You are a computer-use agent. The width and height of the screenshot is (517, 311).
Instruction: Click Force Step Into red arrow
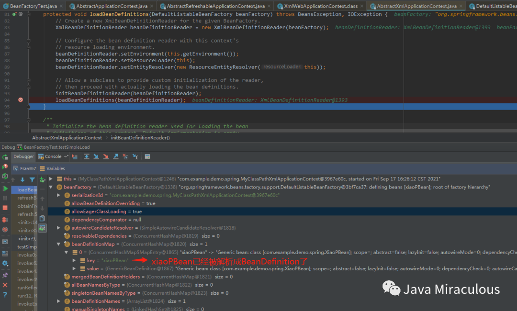pyautogui.click(x=106, y=157)
